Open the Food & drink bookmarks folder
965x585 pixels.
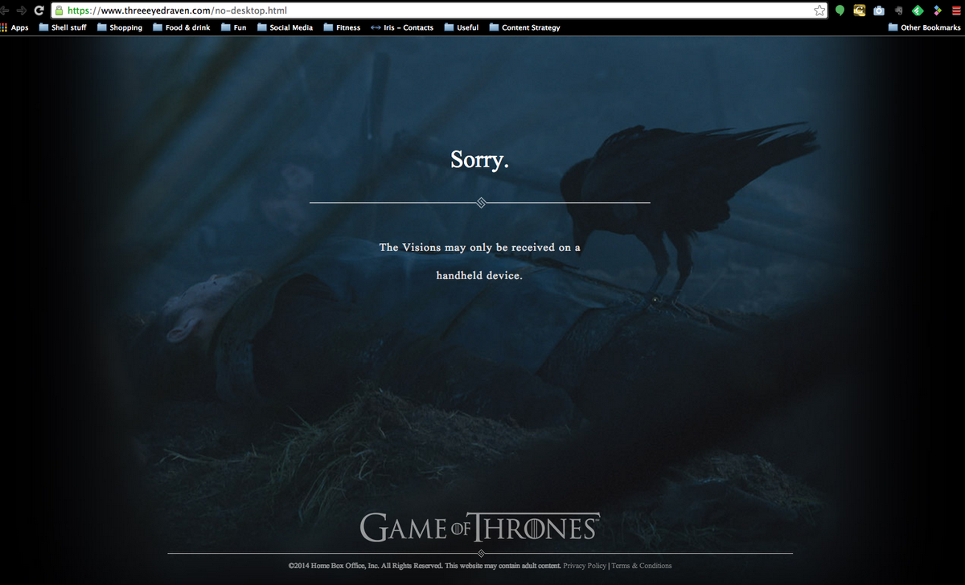click(x=182, y=27)
